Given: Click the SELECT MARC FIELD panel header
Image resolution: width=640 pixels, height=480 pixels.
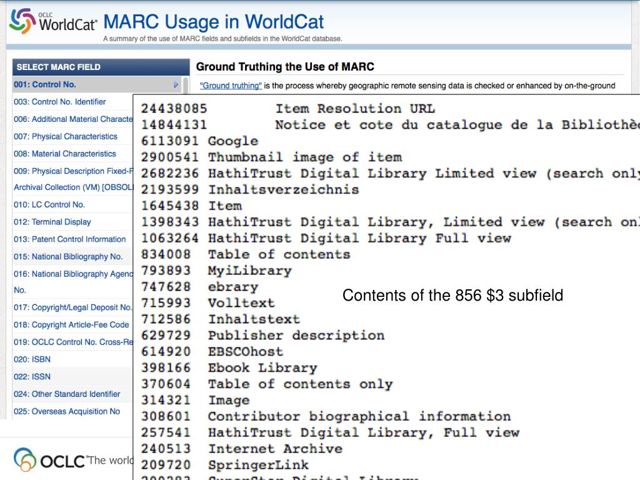Looking at the screenshot, I should (x=101, y=67).
